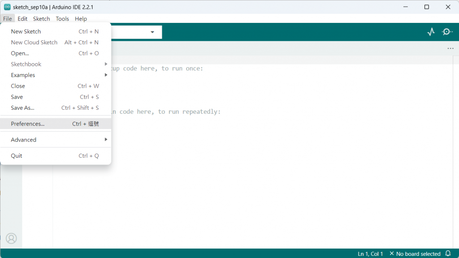This screenshot has height=258, width=459.
Task: Open the Serial Monitor icon
Action: click(x=447, y=32)
